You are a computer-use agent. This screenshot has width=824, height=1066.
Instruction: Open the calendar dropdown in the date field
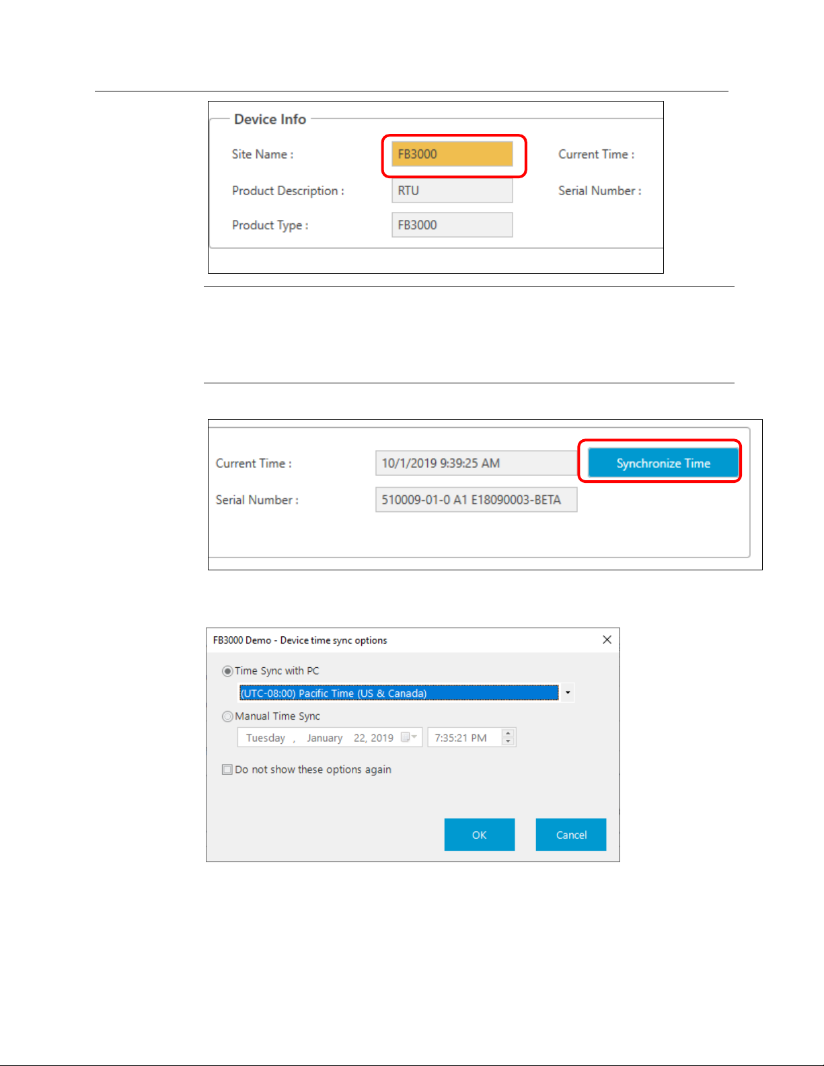pos(409,737)
